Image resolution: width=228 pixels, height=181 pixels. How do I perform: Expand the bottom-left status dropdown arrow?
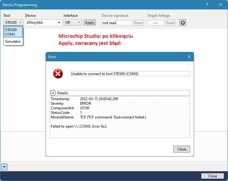click(4, 167)
